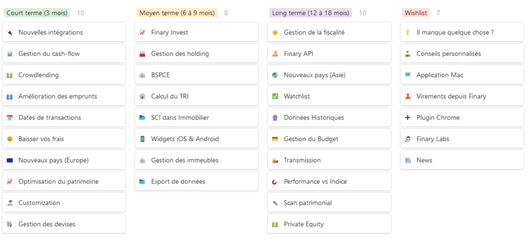Select the Long terme (12 à 18 mois) label
The width and height of the screenshot is (528, 250).
[x=310, y=13]
